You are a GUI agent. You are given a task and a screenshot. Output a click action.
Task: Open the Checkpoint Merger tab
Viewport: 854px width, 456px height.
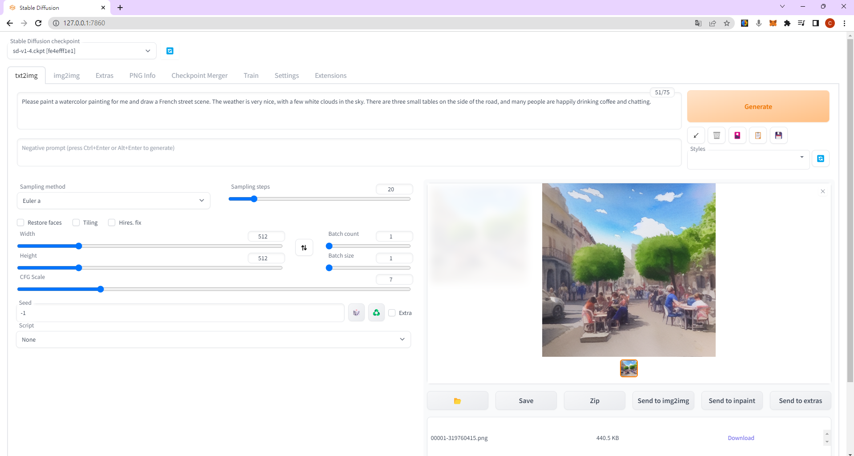click(199, 76)
